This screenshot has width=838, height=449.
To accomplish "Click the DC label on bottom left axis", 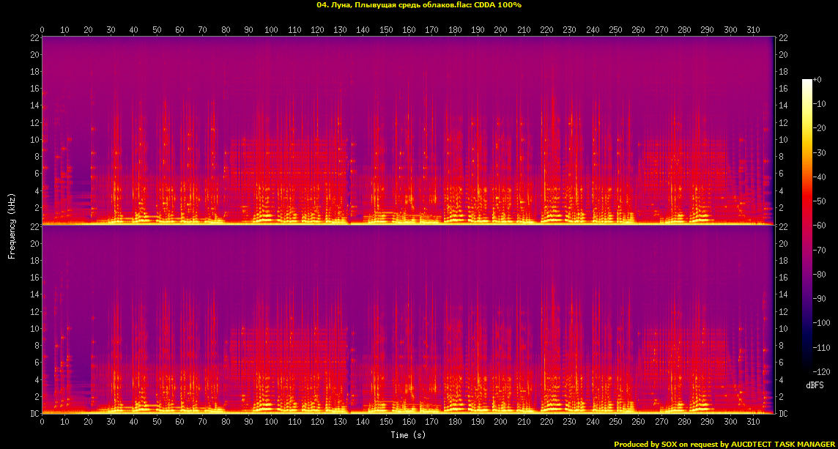I will (x=34, y=414).
